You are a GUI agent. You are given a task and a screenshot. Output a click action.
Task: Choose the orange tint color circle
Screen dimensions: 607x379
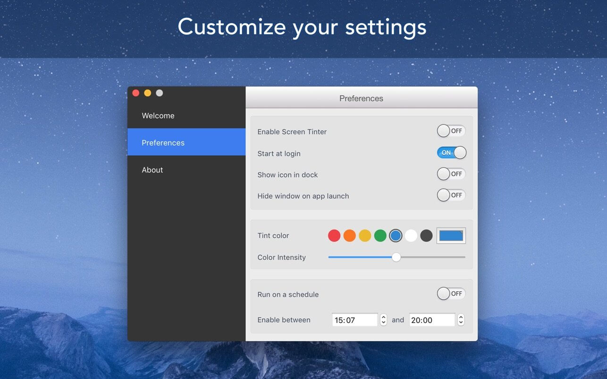pyautogui.click(x=349, y=236)
